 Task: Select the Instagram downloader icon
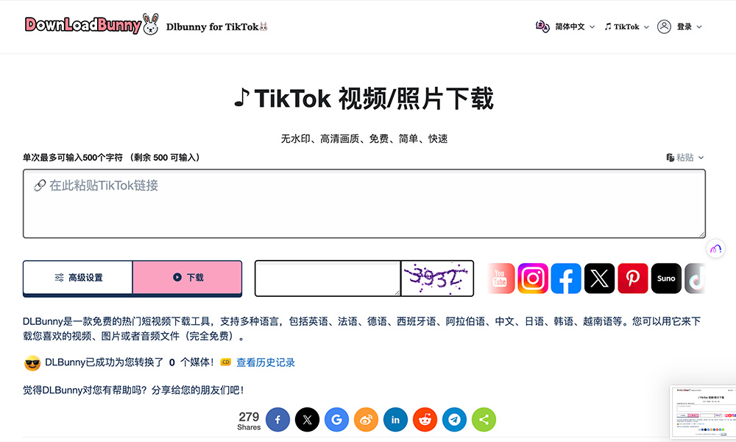pos(533,278)
